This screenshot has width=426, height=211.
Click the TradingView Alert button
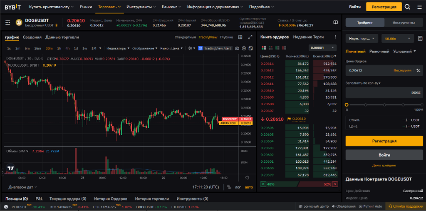tap(215, 48)
